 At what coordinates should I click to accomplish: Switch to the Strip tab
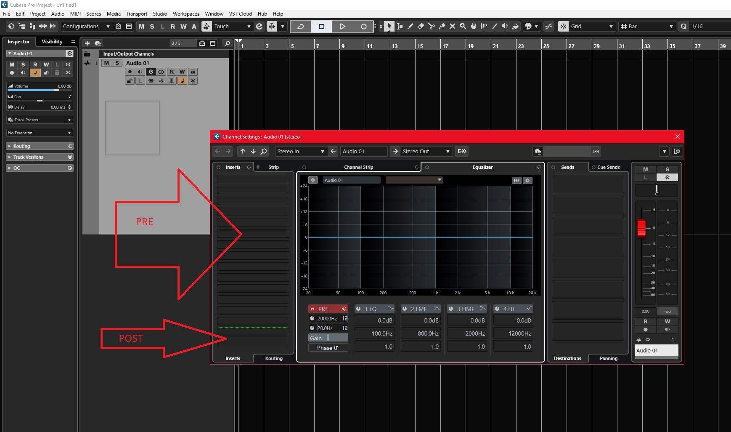click(273, 167)
